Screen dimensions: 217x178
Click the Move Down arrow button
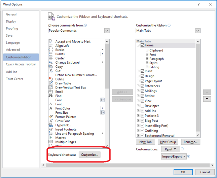click(207, 99)
